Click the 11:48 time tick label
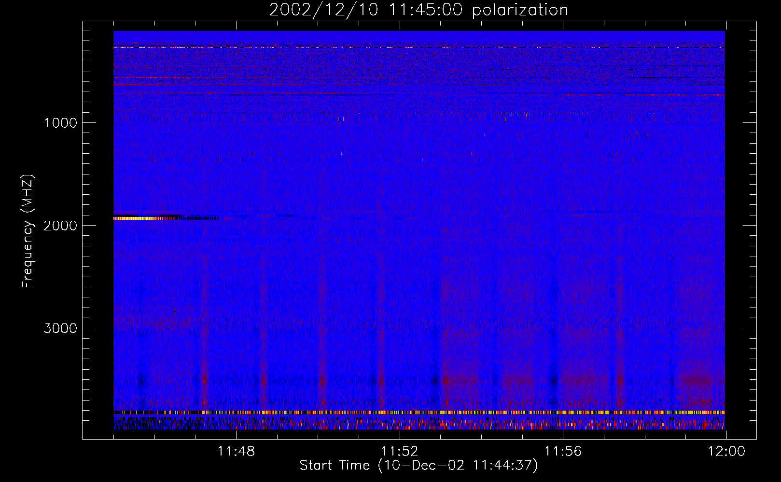This screenshot has width=781, height=482. [x=236, y=452]
